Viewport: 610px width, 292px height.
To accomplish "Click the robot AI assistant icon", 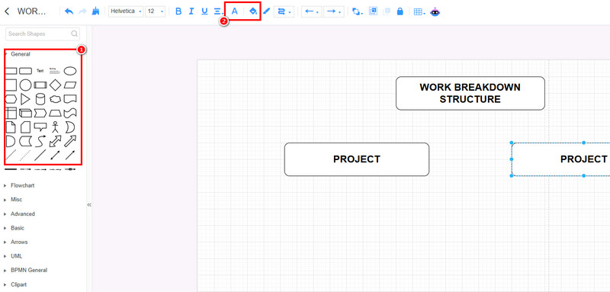I will 435,12.
